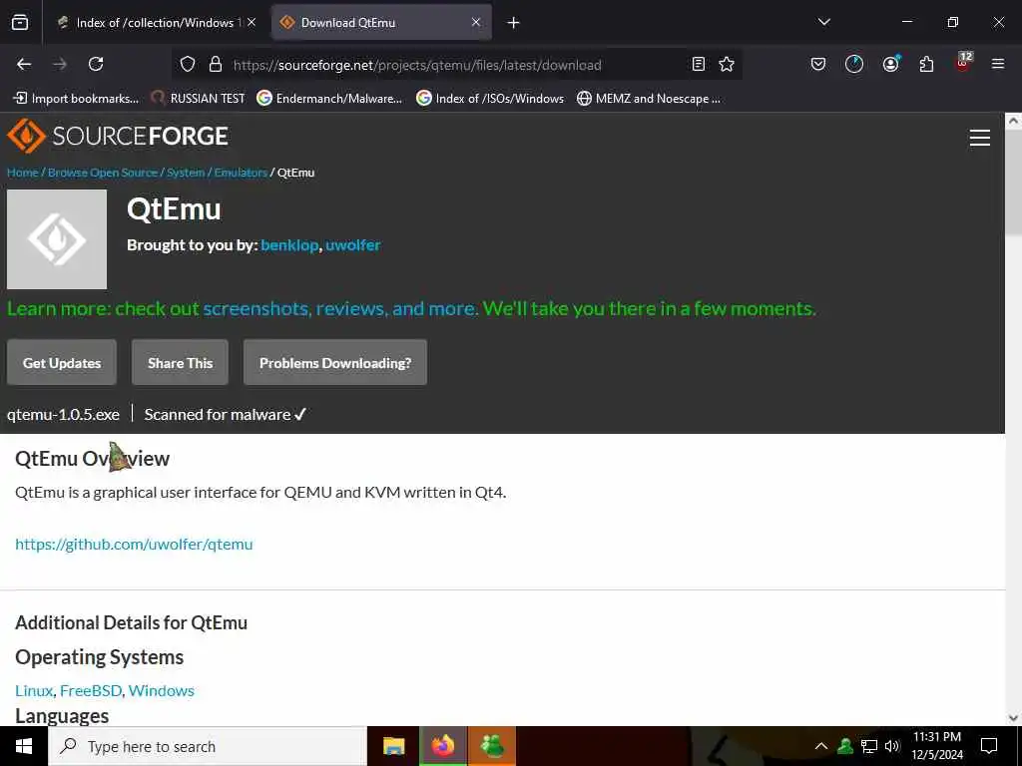Click the FreeBSD operating system link
This screenshot has height=766, width=1022.
pos(91,690)
